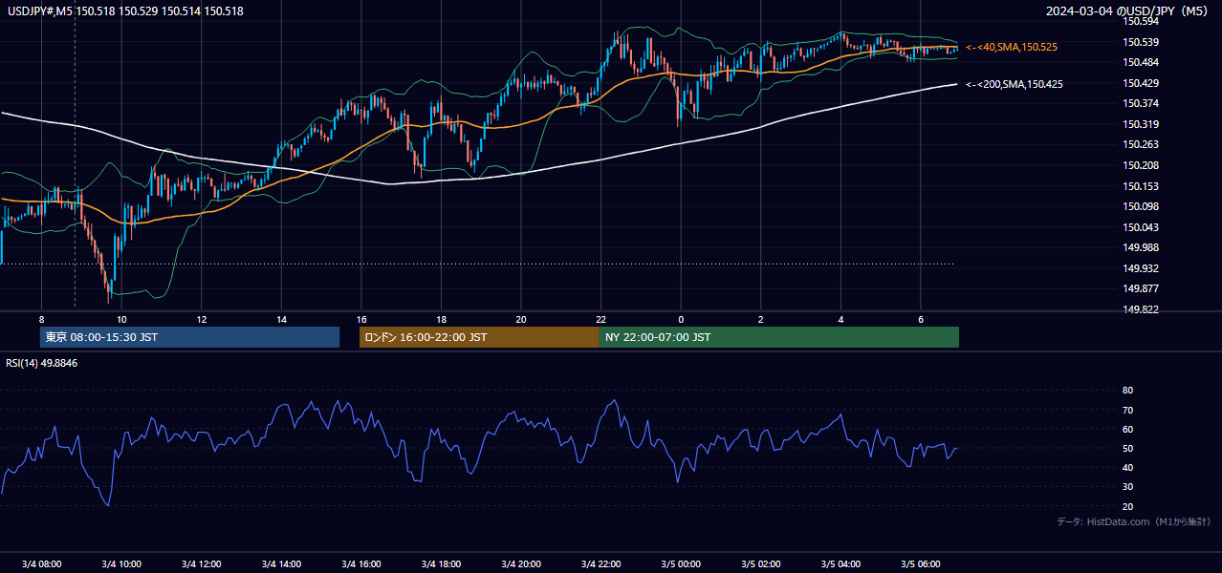Click the 3/4 16:00 time axis label
1222x573 pixels.
pos(360,563)
